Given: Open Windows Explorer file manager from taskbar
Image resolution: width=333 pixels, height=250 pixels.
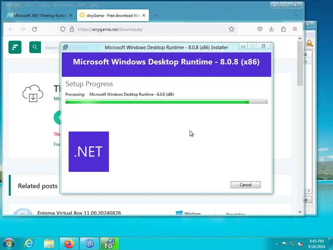Looking at the screenshot, I should tap(49, 243).
